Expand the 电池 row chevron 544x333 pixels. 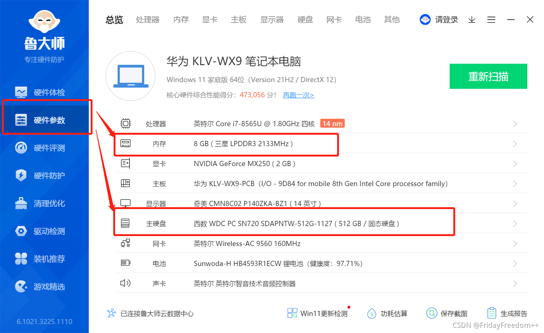pyautogui.click(x=515, y=263)
